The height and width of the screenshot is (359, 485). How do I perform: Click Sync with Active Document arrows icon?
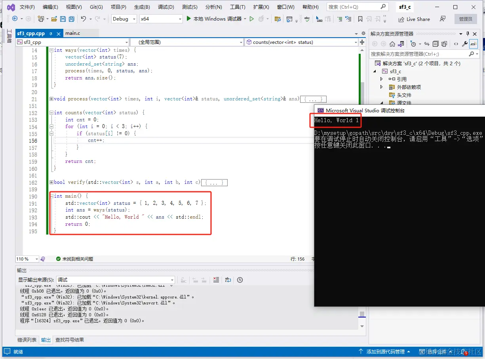tap(427, 44)
